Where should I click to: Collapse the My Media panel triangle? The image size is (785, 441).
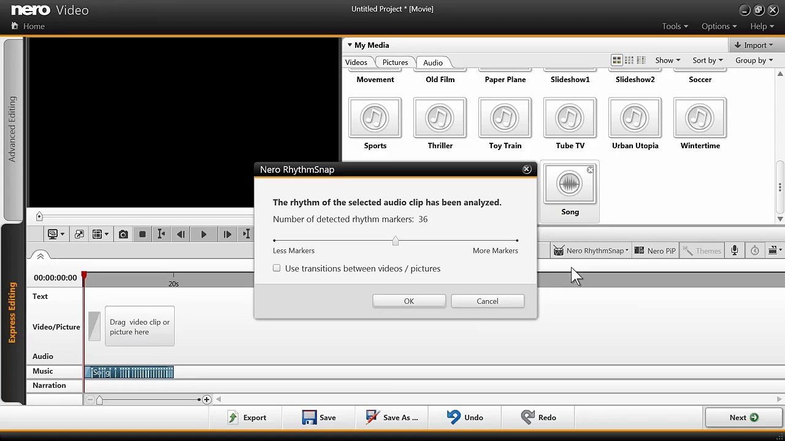click(x=350, y=45)
